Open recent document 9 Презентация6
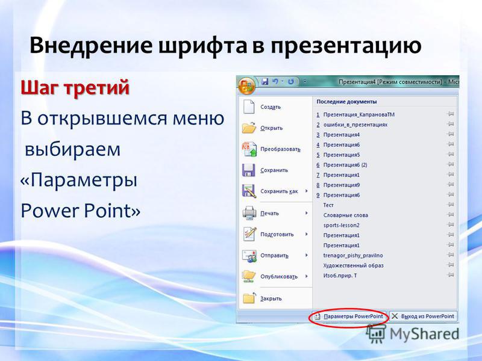The height and width of the screenshot is (361, 482). tap(341, 195)
